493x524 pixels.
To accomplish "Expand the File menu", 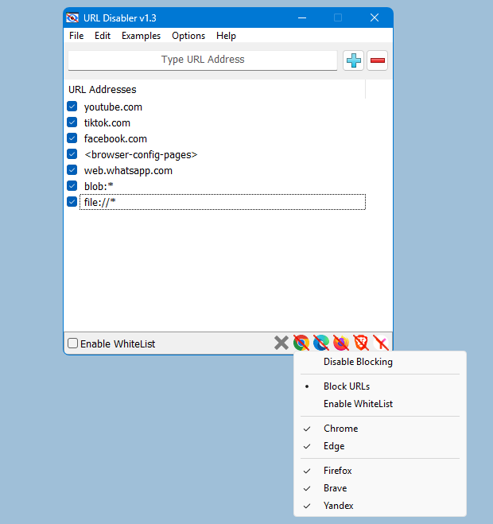I will pyautogui.click(x=76, y=36).
